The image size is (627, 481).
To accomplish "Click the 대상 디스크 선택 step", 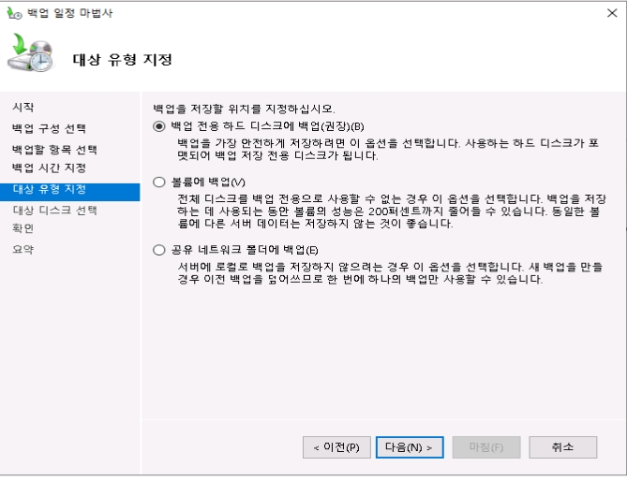I will tap(54, 211).
